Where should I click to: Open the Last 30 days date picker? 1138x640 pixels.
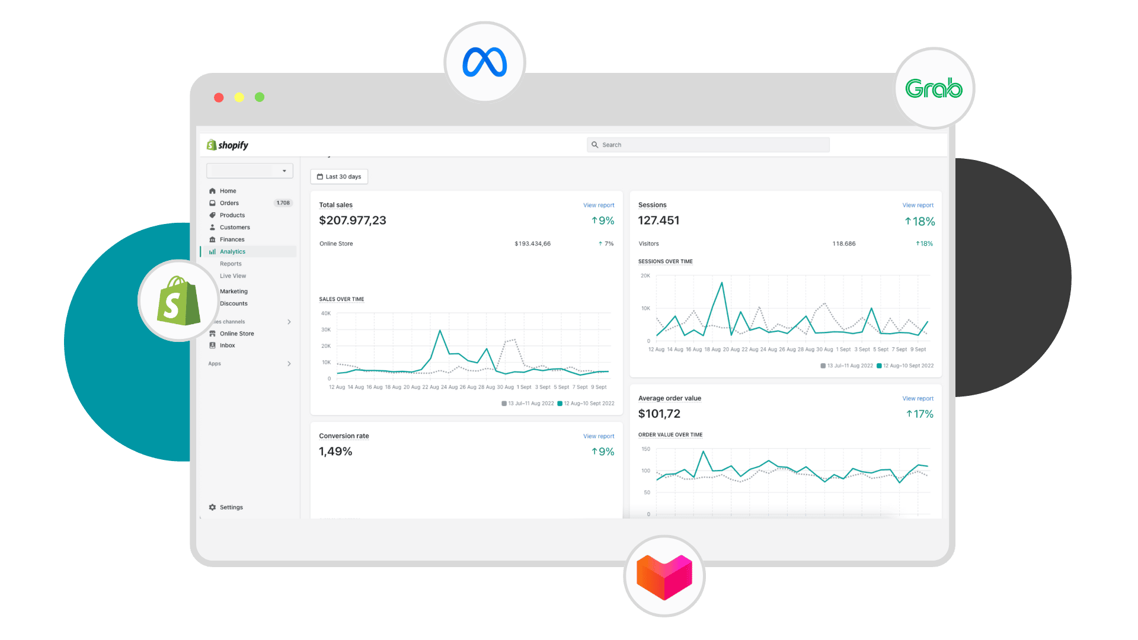(x=339, y=177)
